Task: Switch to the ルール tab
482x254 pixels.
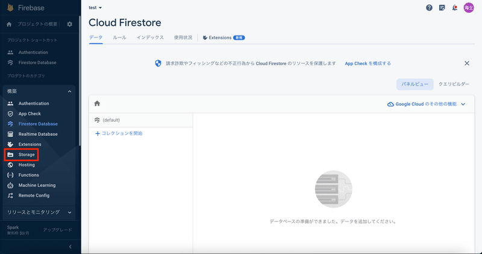Action: click(119, 37)
